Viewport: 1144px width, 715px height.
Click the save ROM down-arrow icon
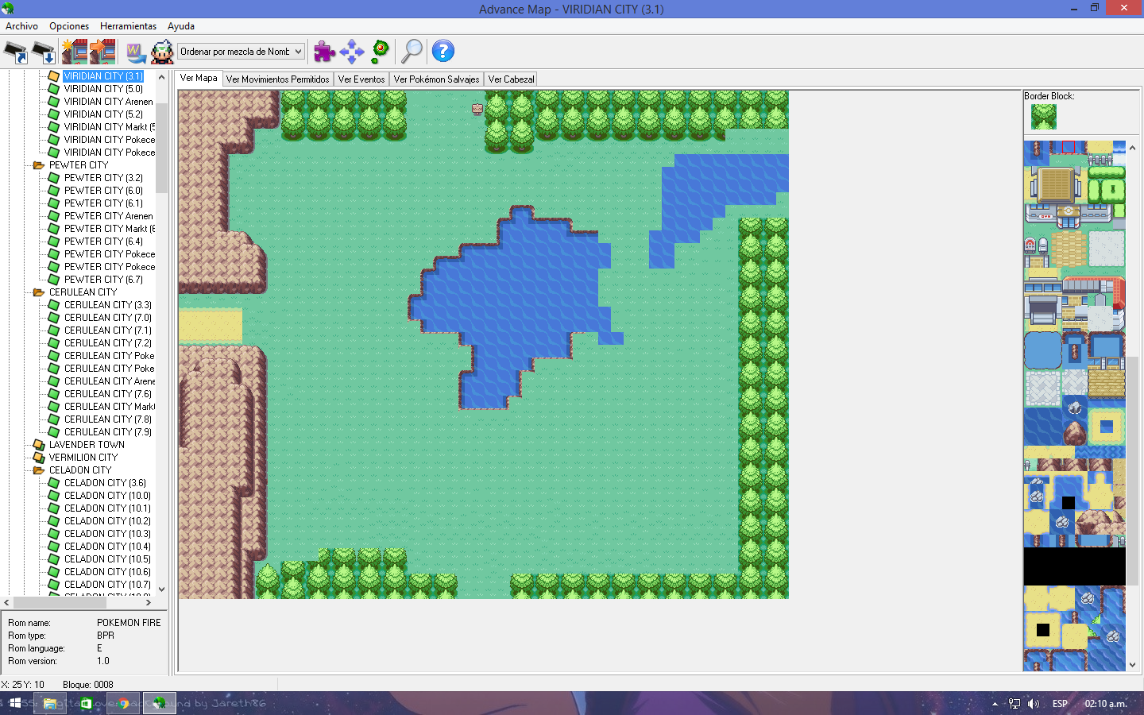pyautogui.click(x=44, y=52)
